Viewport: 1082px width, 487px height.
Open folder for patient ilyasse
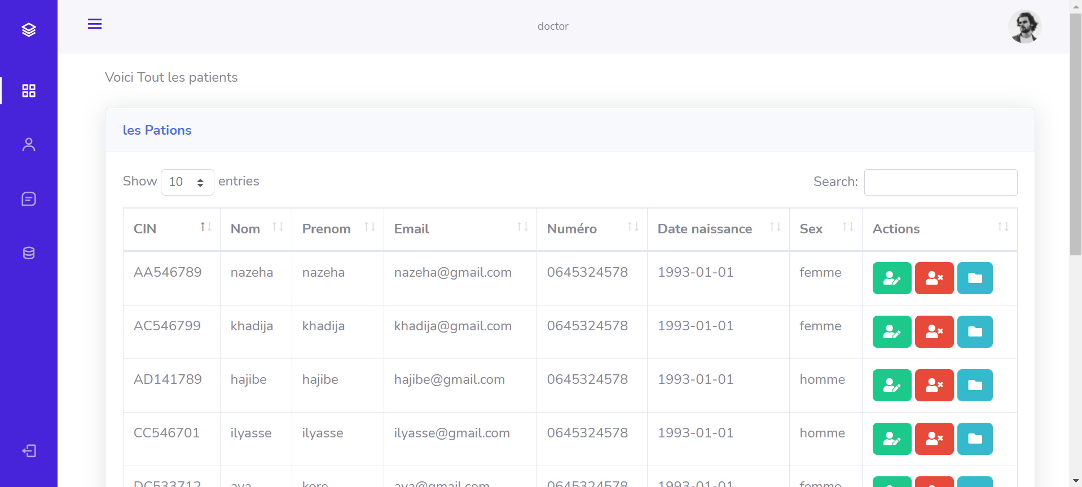click(975, 439)
